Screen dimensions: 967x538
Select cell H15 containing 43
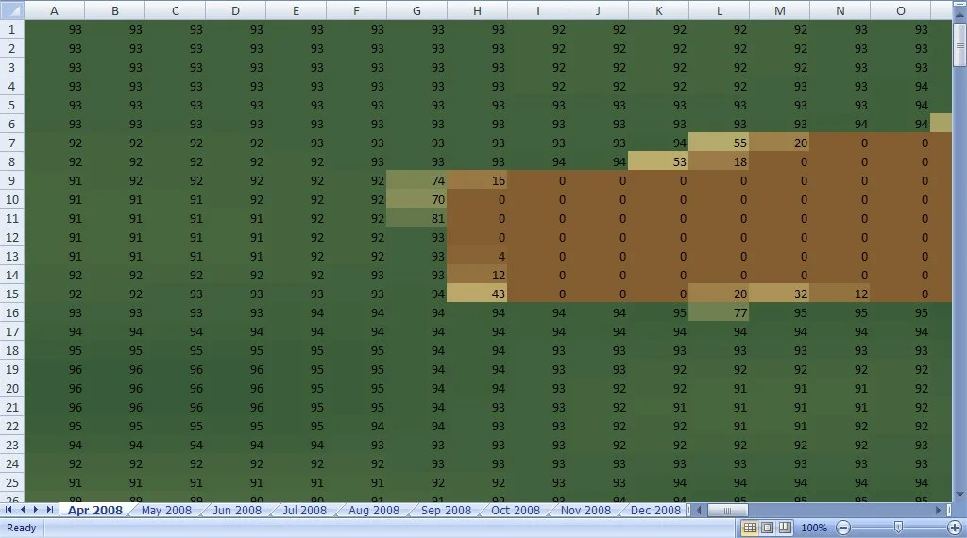(477, 294)
